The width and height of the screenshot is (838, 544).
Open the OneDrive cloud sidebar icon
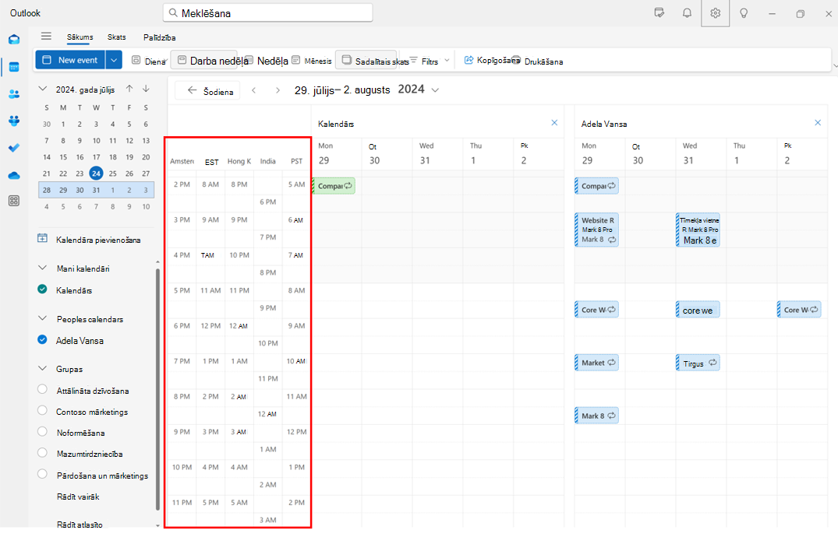coord(14,175)
